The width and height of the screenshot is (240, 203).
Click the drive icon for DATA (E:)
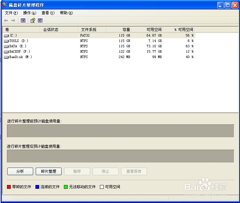click(x=6, y=46)
